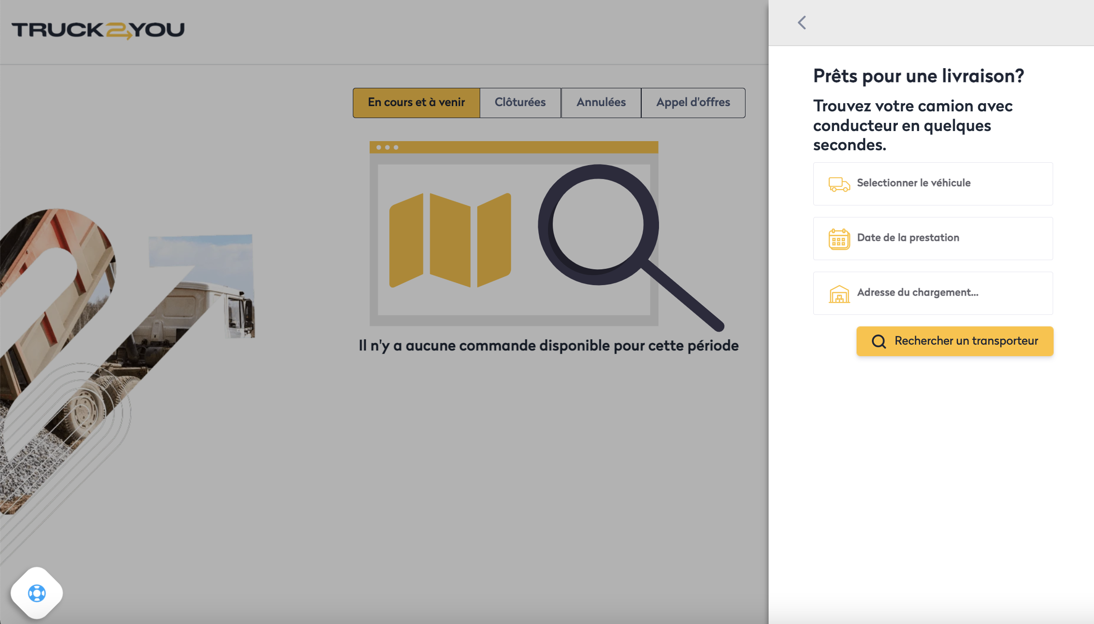Click the back chevron arrow in panel header

point(802,23)
